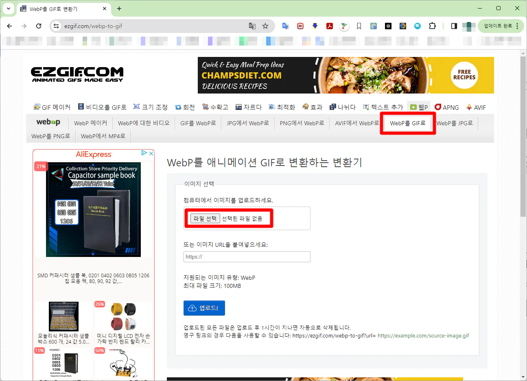
Task: Open the Google Translate extension icon
Action: pyautogui.click(x=286, y=26)
